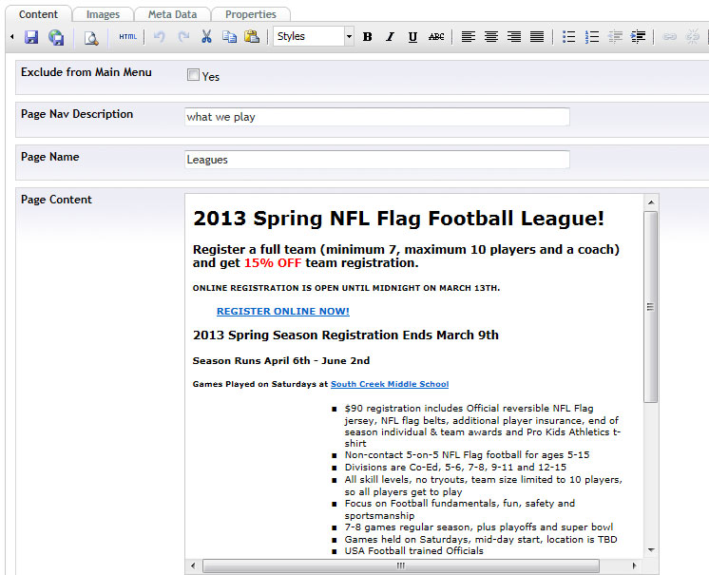The image size is (709, 575).
Task: Click the unlink broken chain icon
Action: coord(692,37)
